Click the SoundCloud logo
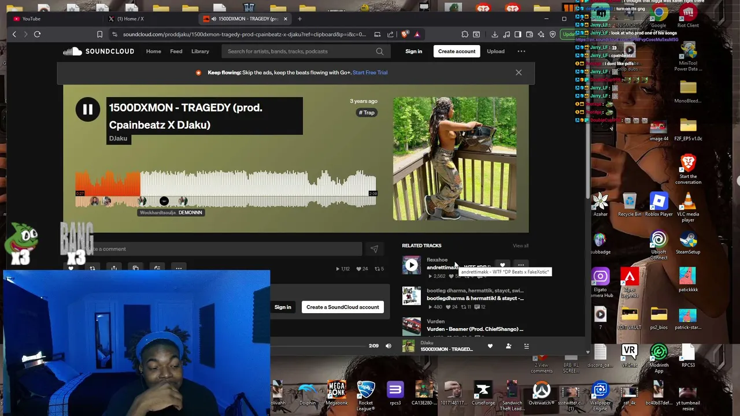 [x=99, y=51]
